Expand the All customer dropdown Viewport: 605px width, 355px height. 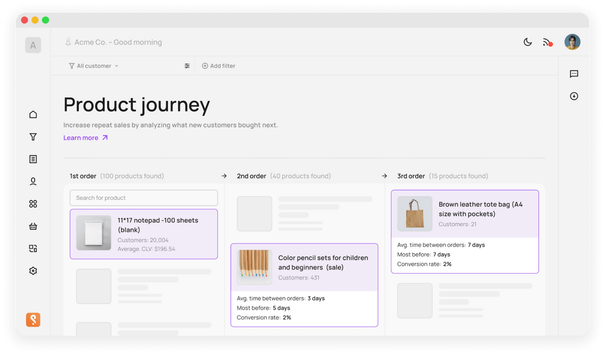click(x=94, y=66)
